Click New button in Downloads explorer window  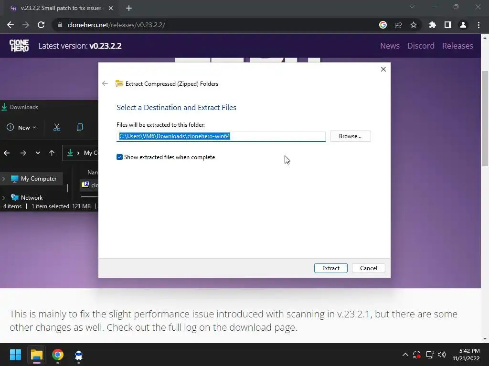pos(21,127)
